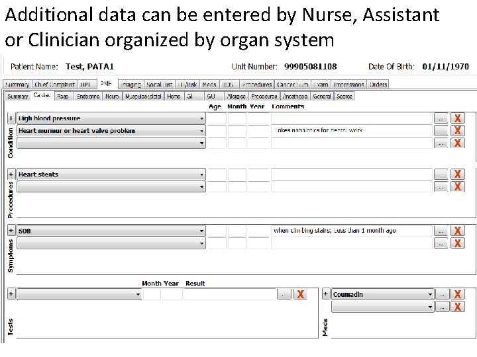
Task: Open the Scores sub-tab
Action: point(344,97)
